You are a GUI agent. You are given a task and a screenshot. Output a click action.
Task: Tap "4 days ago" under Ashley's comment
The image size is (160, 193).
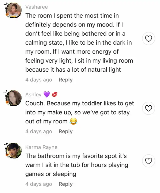(38, 131)
